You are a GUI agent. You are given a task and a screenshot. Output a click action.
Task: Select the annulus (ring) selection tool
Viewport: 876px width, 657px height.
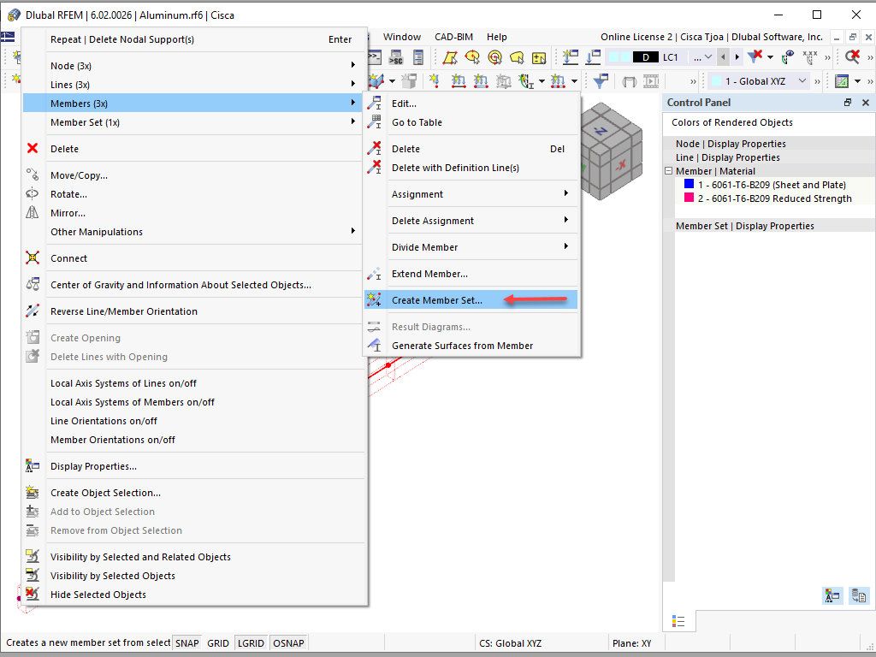click(495, 57)
